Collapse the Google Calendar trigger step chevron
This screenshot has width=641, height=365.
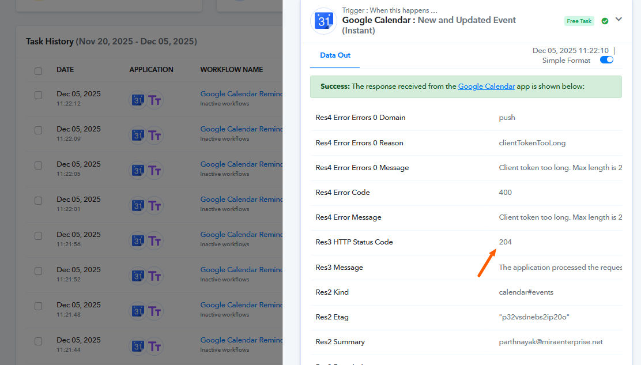click(619, 20)
